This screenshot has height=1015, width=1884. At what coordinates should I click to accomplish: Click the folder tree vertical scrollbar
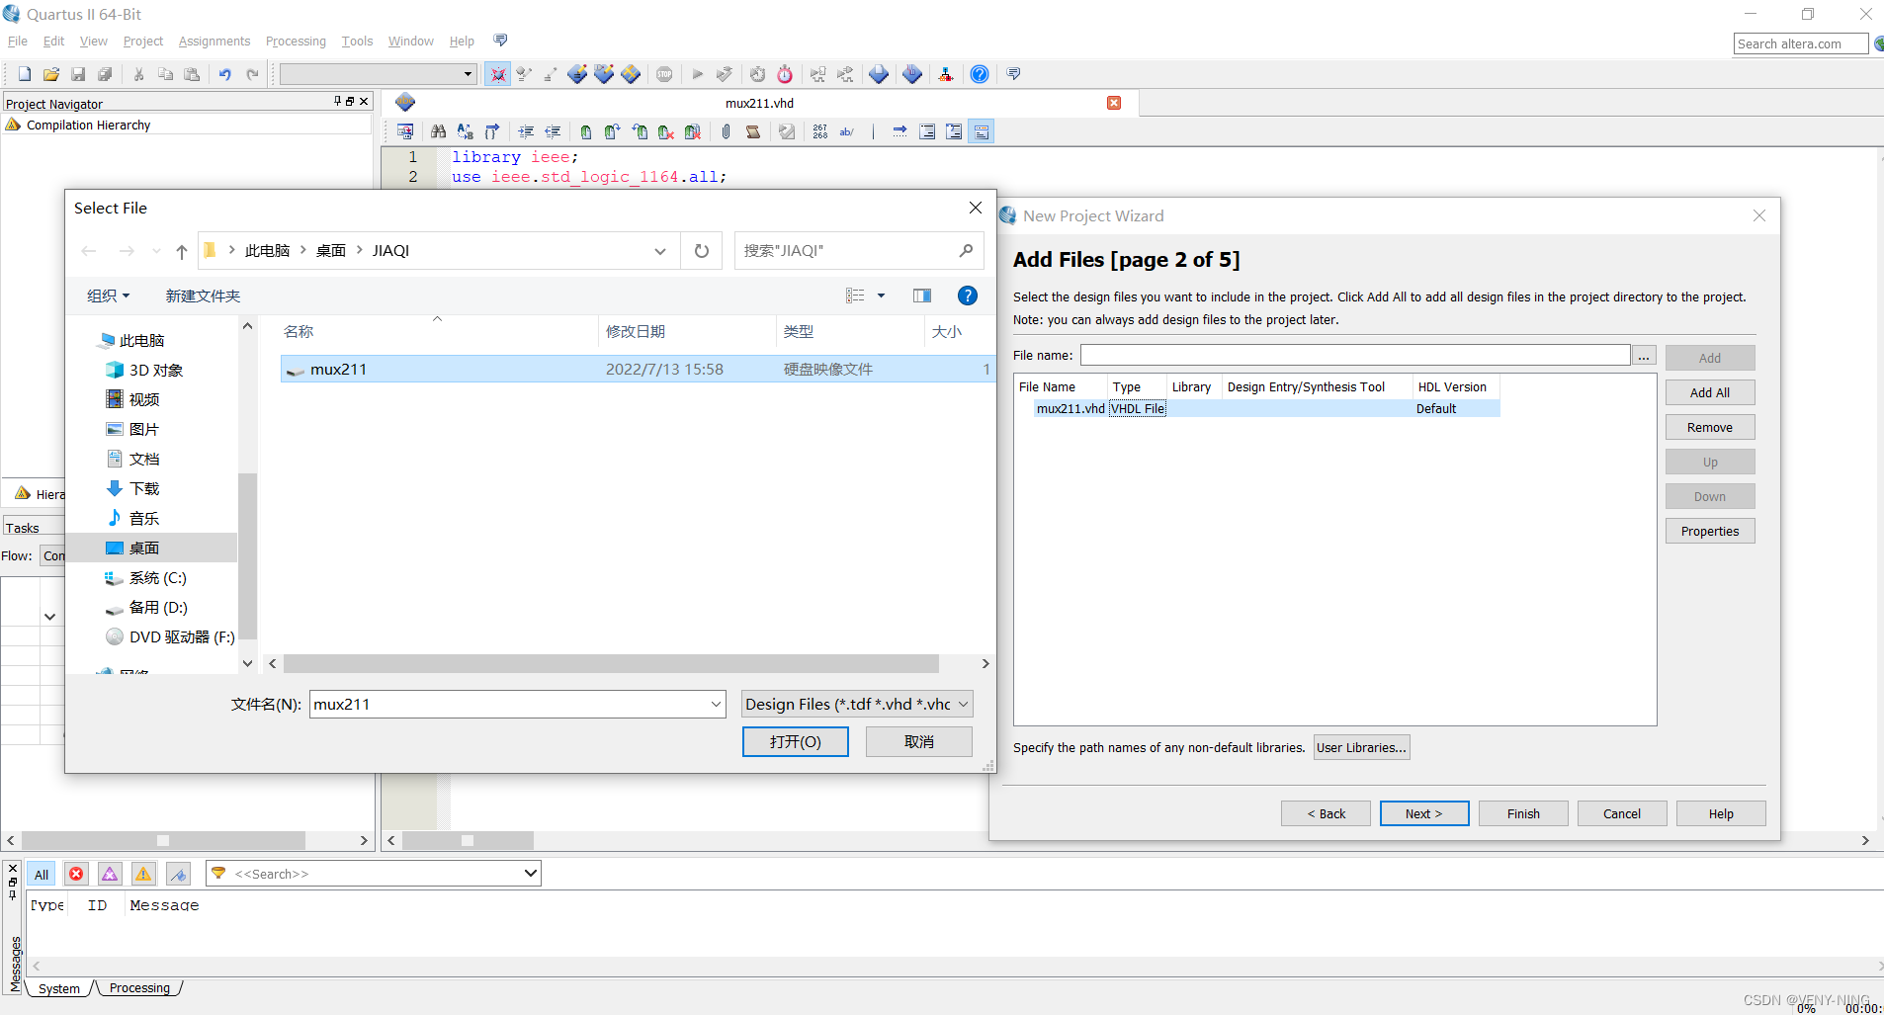point(247,556)
